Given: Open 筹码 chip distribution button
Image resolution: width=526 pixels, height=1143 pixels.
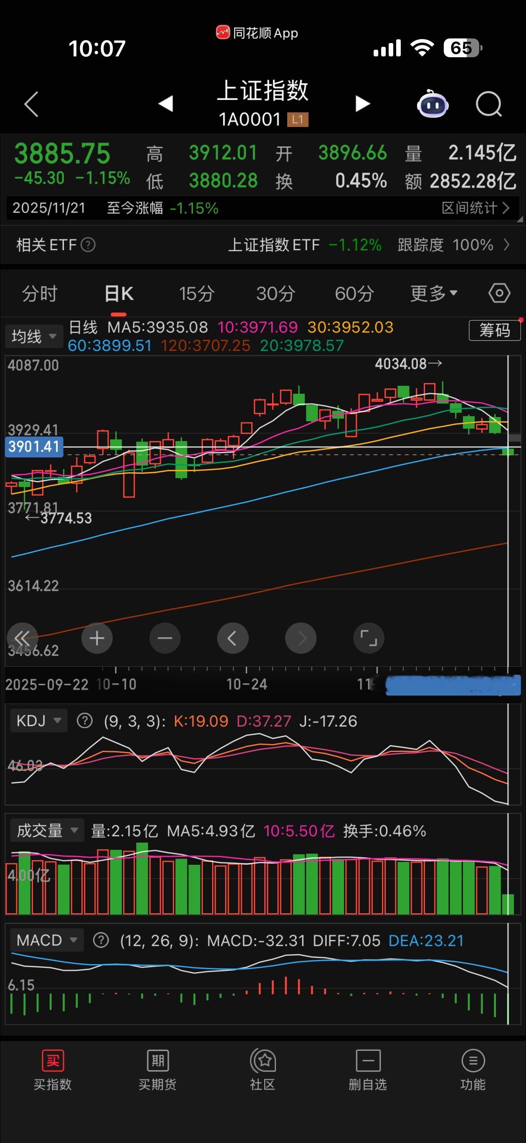Looking at the screenshot, I should pos(495,330).
